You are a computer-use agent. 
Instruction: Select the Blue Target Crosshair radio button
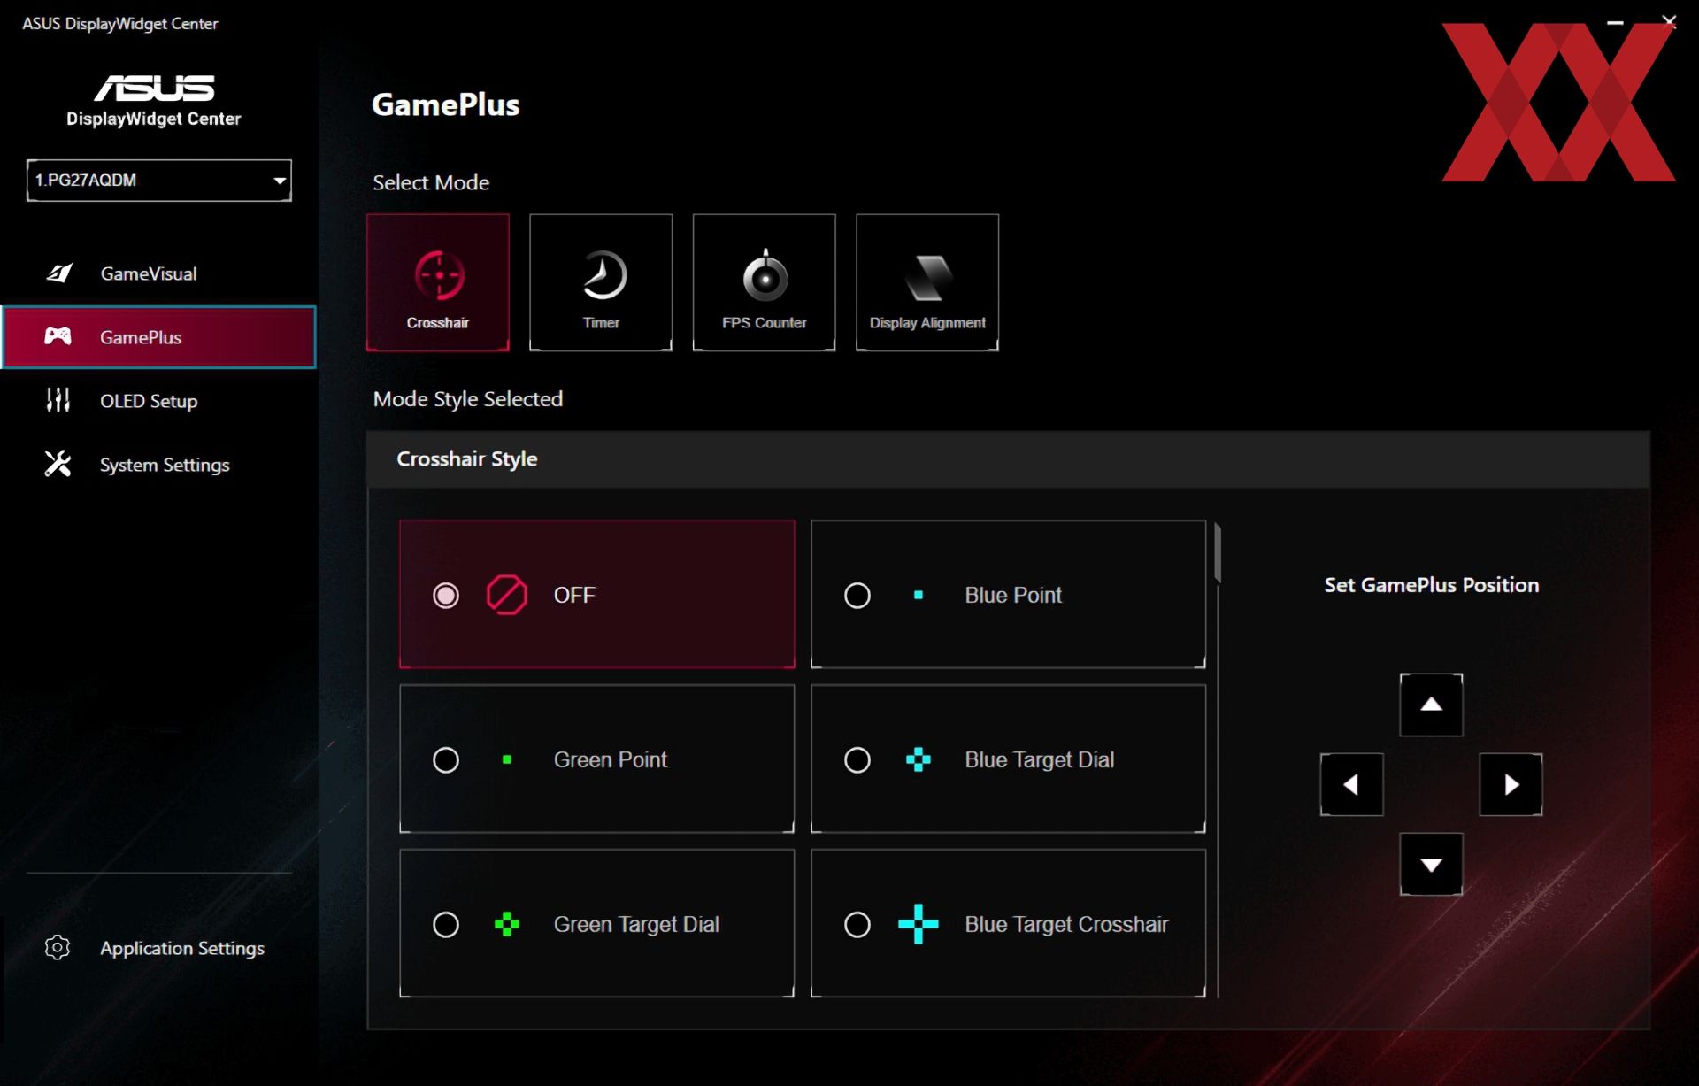coord(857,924)
